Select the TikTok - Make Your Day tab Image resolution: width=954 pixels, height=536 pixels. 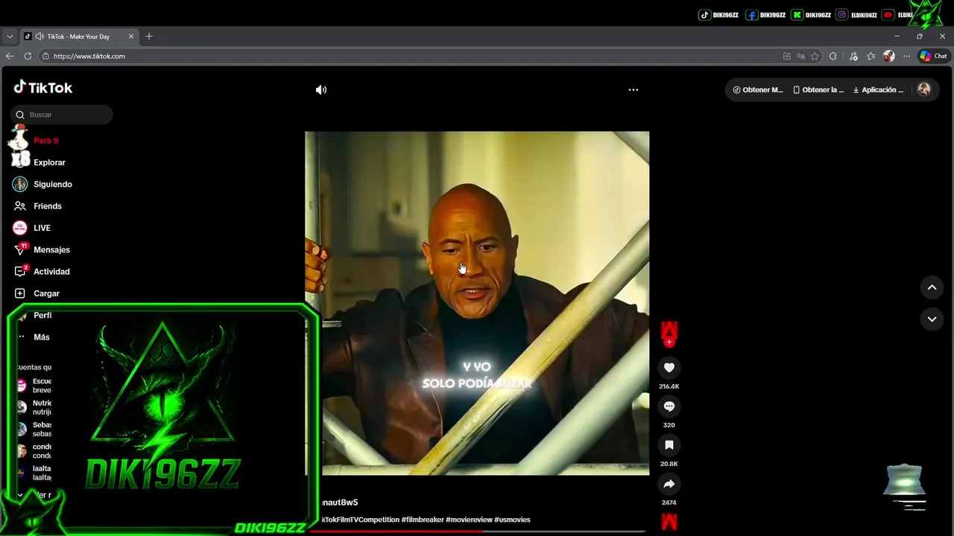click(78, 36)
